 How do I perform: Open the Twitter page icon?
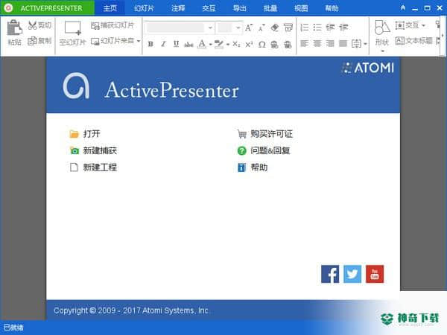point(352,274)
